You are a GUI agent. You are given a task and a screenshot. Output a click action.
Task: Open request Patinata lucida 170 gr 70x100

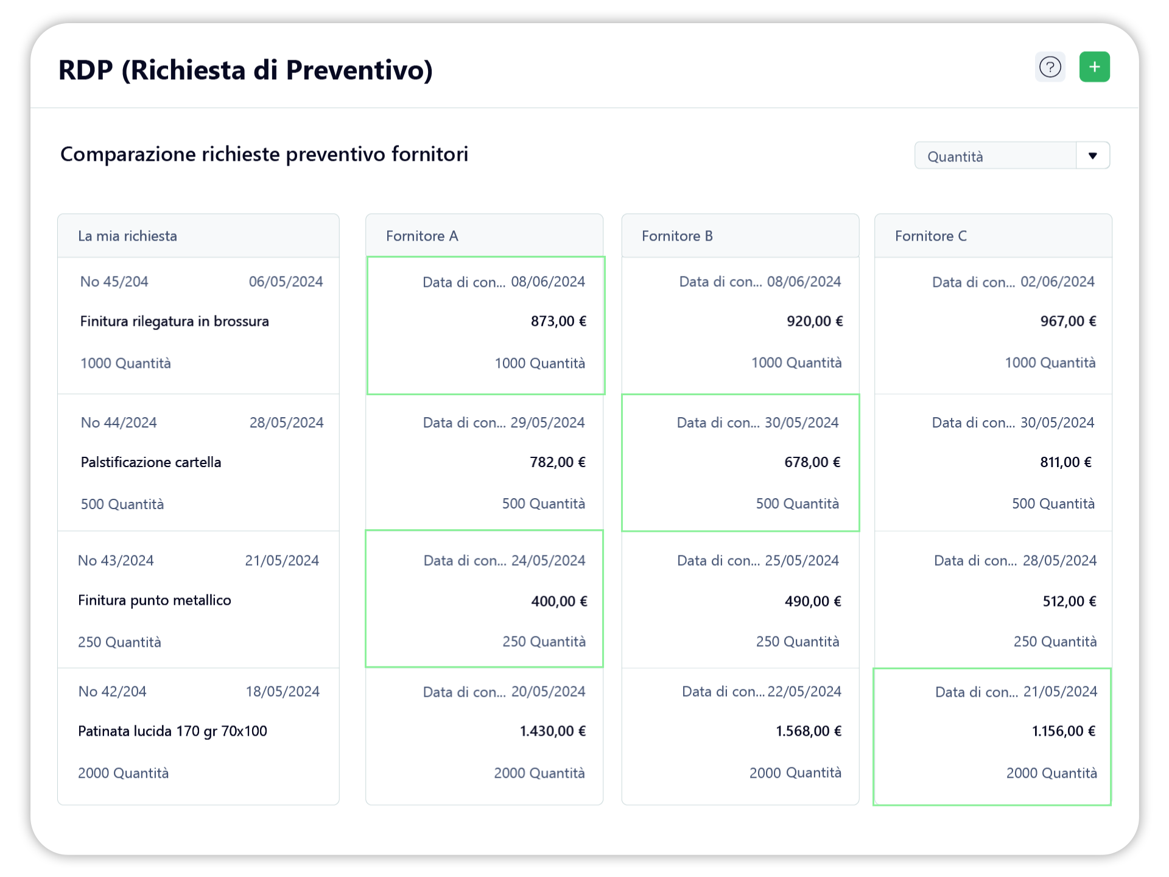[198, 736]
